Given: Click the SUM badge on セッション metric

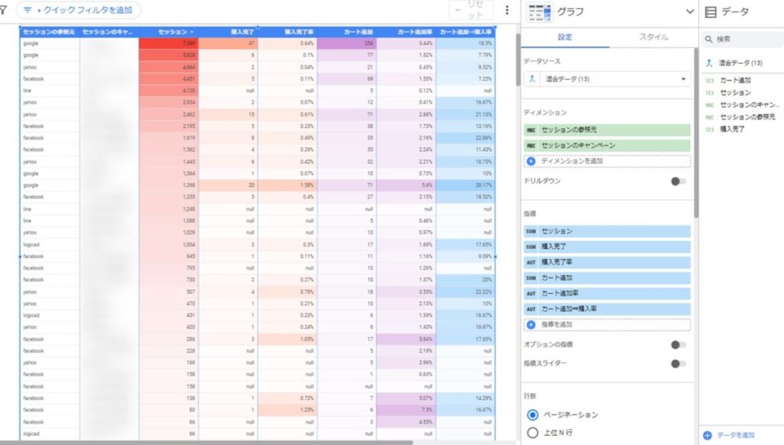Looking at the screenshot, I should pyautogui.click(x=531, y=231).
